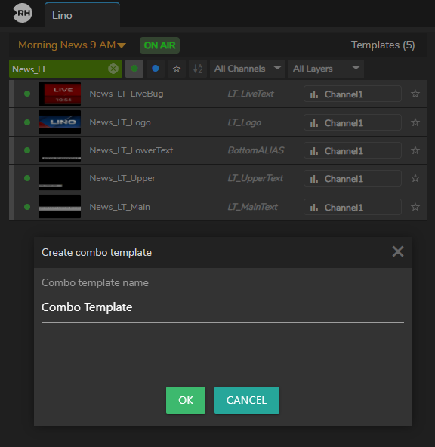The width and height of the screenshot is (435, 447).
Task: Toggle the favorites star filter
Action: coord(177,69)
